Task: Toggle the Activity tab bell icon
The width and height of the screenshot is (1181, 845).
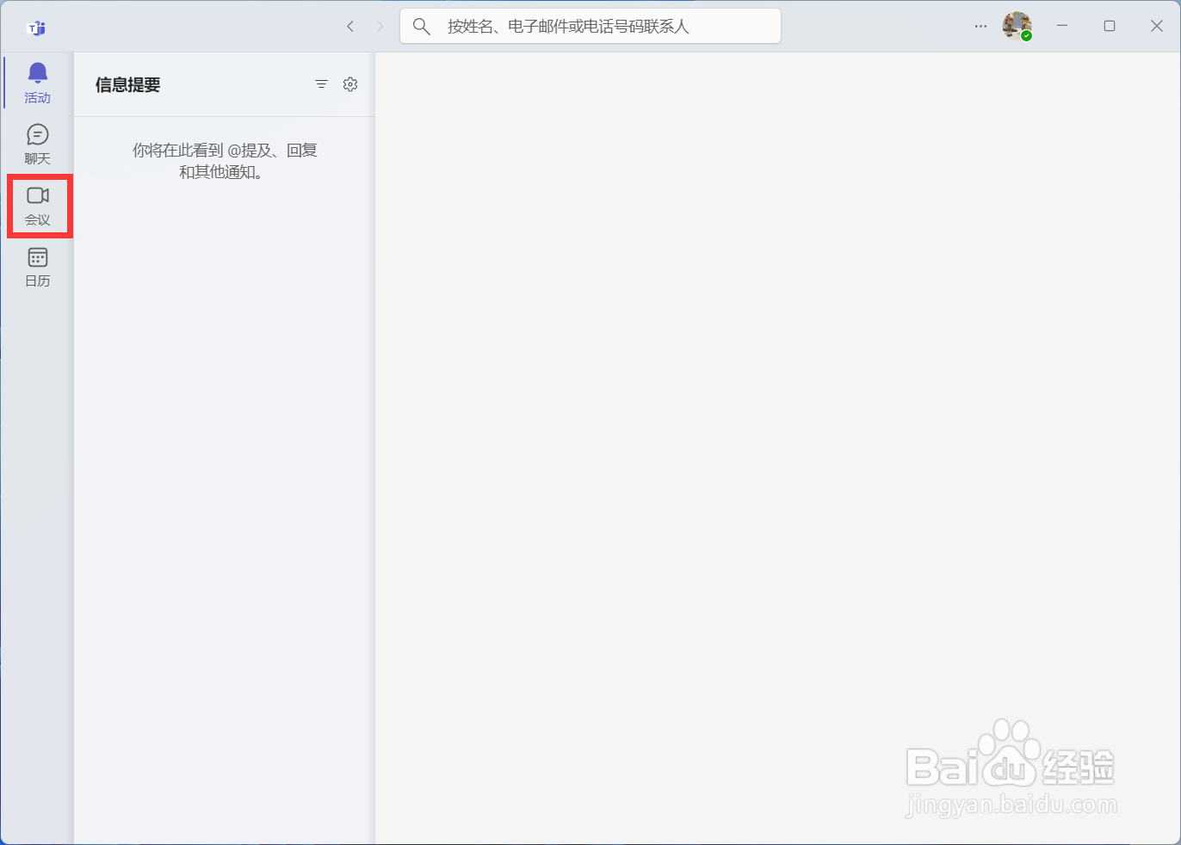Action: click(37, 74)
